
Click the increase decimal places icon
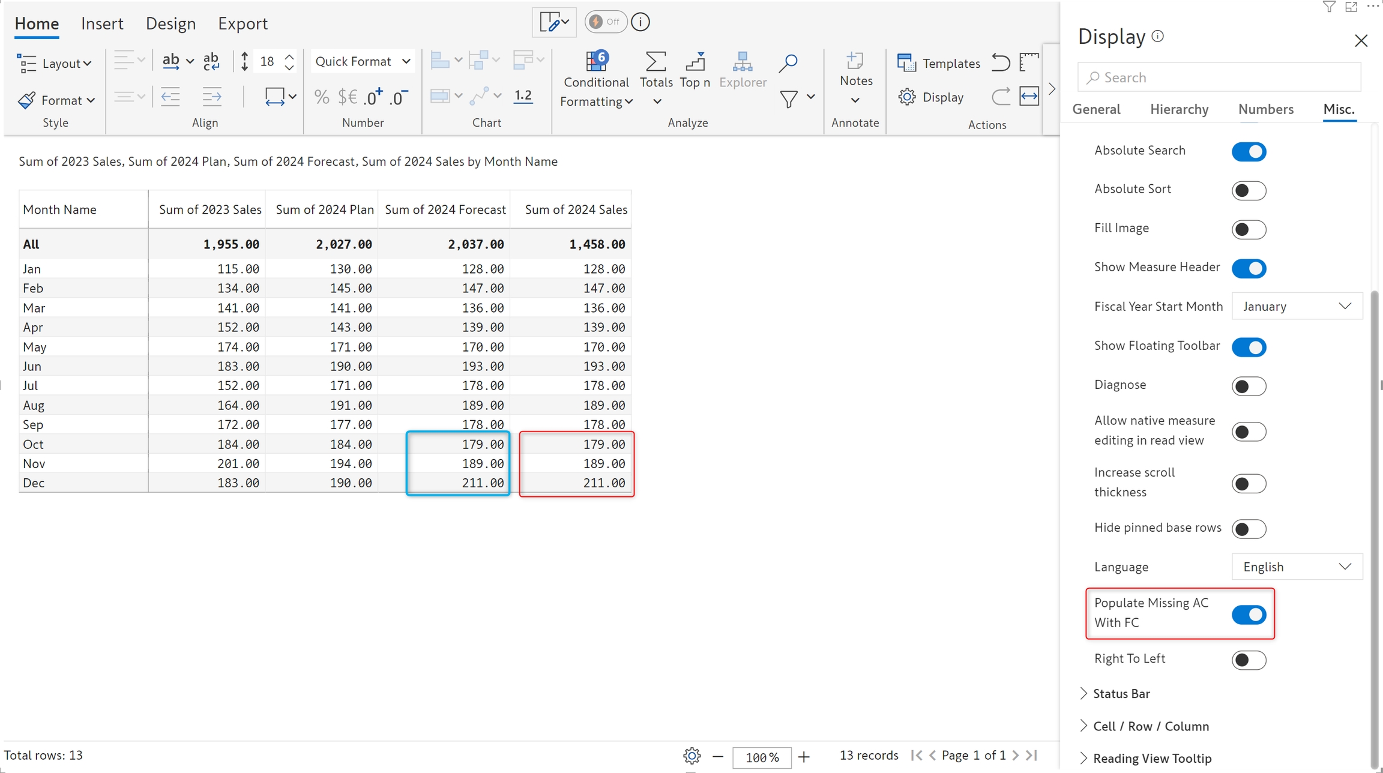pos(373,97)
